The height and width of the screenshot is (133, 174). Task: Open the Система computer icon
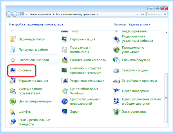click(13, 70)
